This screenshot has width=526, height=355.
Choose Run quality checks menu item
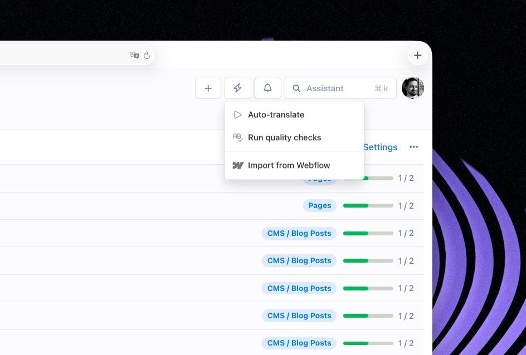pyautogui.click(x=284, y=137)
